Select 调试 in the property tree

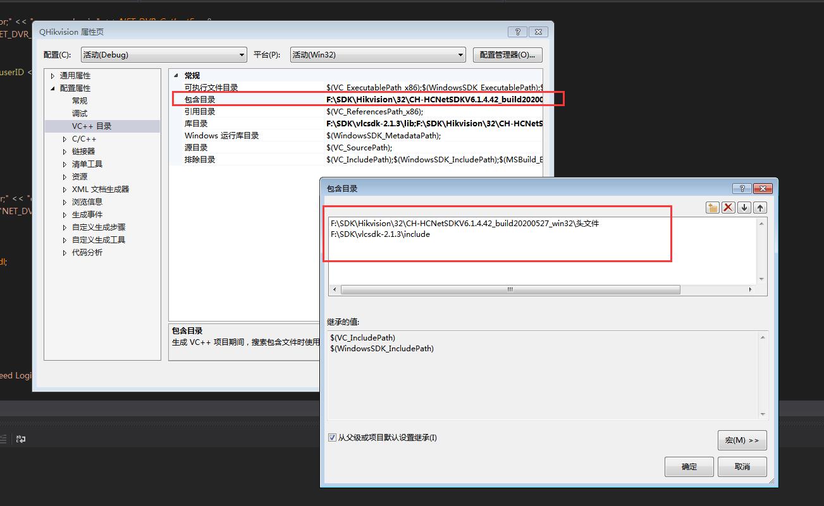(x=80, y=114)
